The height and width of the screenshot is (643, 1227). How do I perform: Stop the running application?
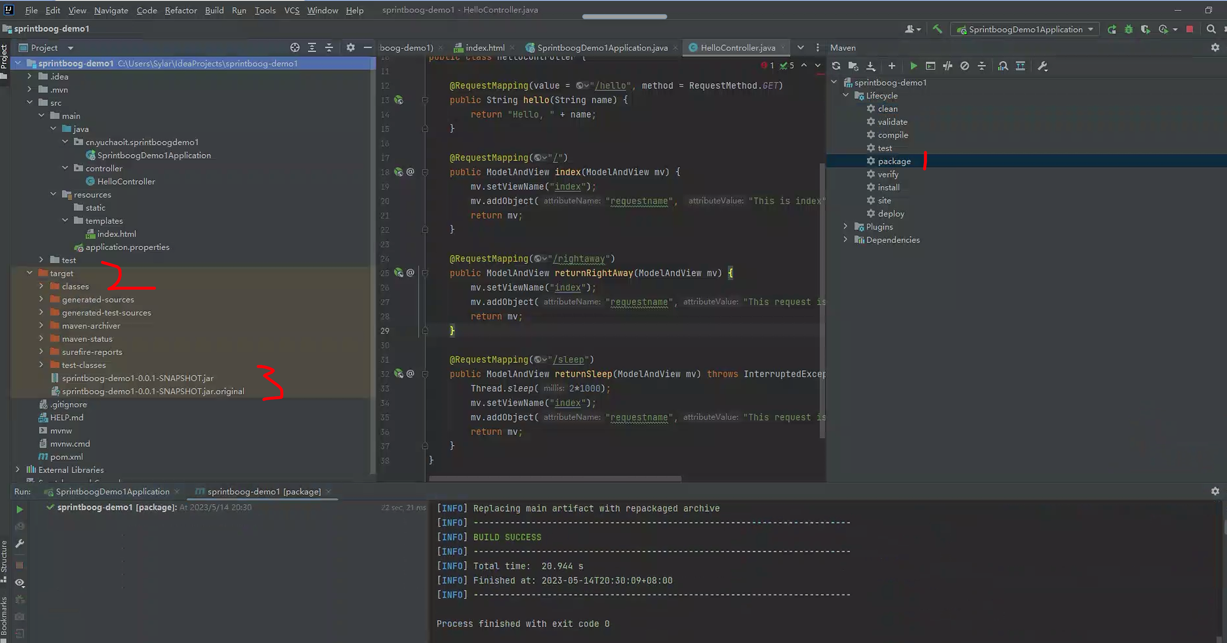tap(1190, 29)
